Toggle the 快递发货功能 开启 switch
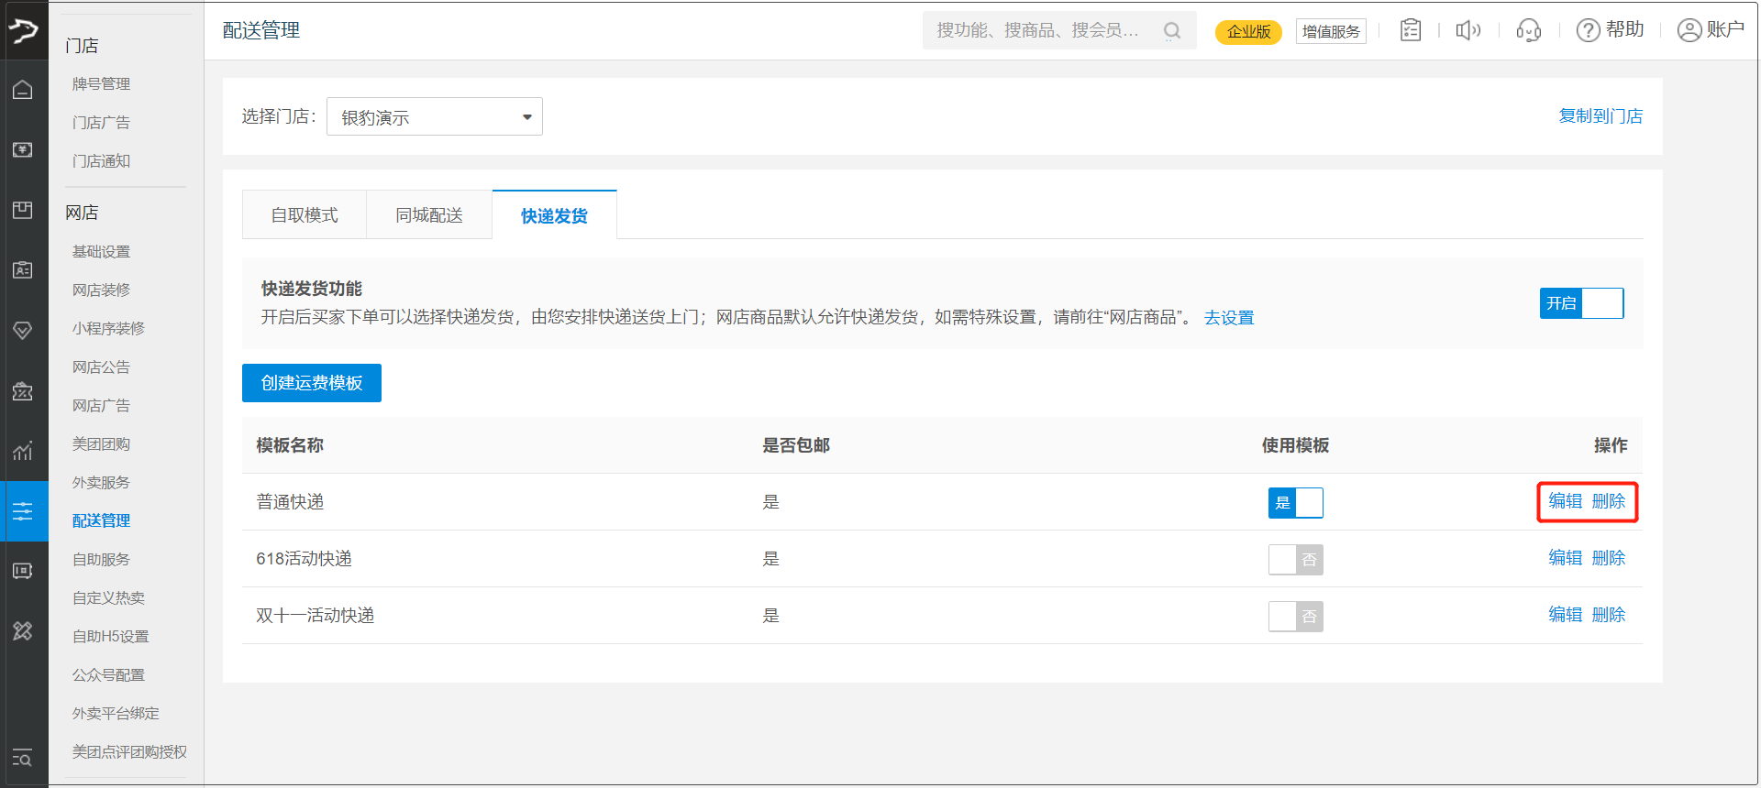The height and width of the screenshot is (788, 1761). (x=1582, y=303)
